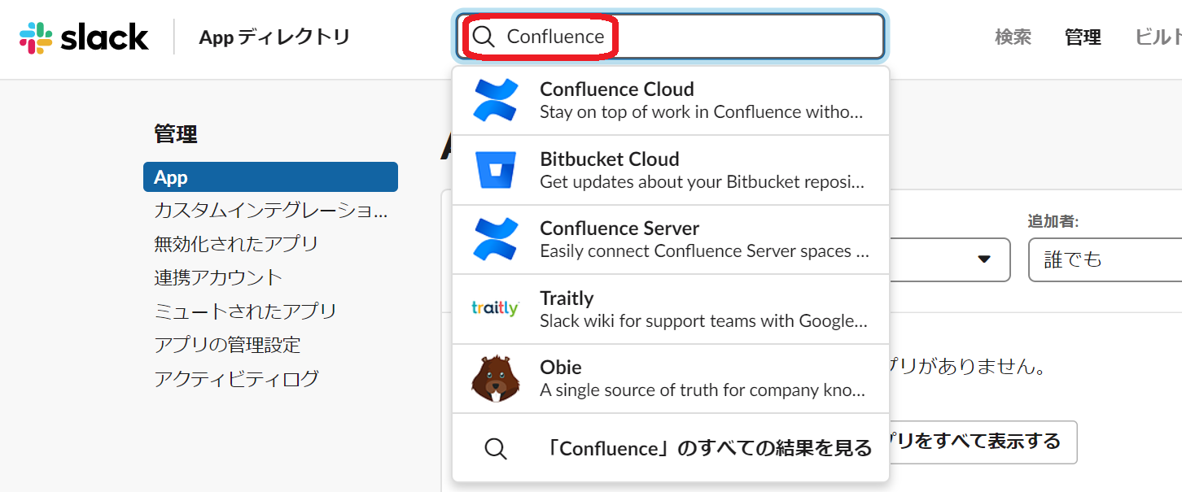Select Traitly search result title

pos(567,298)
